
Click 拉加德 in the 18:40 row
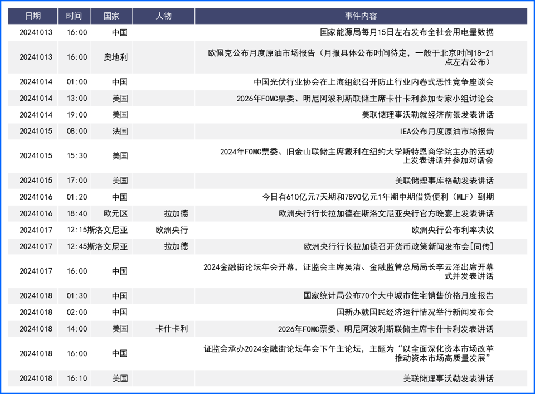[x=176, y=213]
